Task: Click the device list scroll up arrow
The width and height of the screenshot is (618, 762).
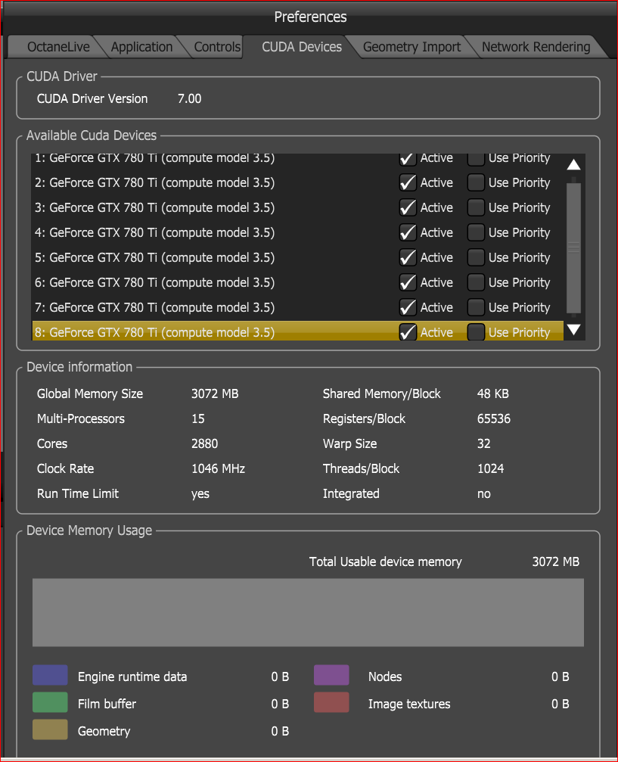Action: click(574, 165)
